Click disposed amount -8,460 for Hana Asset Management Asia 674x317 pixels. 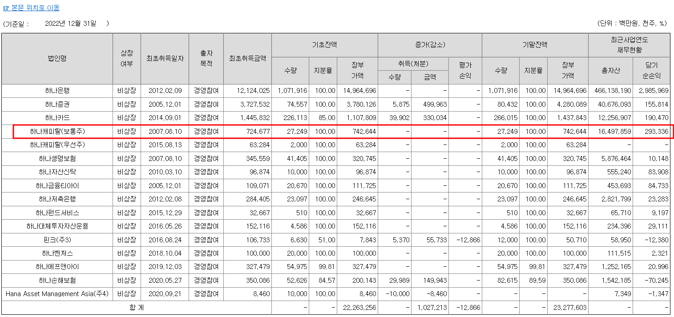(436, 294)
